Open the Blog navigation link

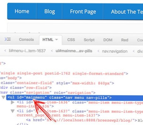click(50, 11)
